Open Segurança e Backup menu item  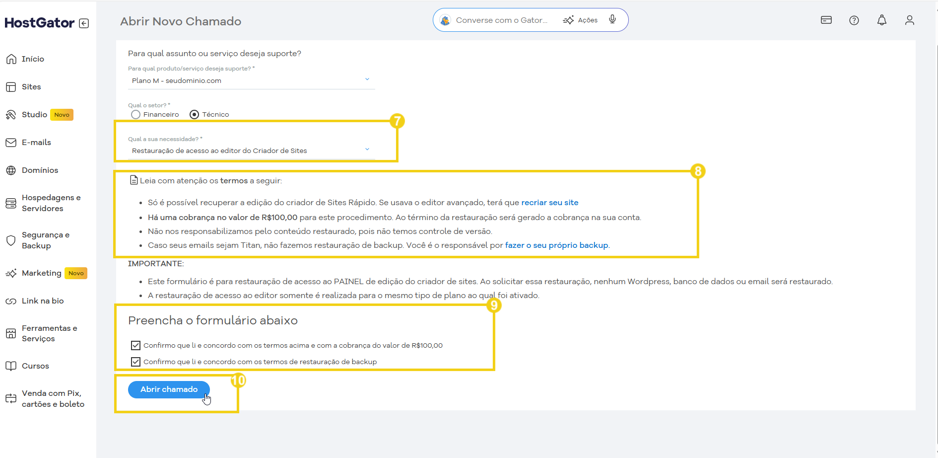coord(46,240)
